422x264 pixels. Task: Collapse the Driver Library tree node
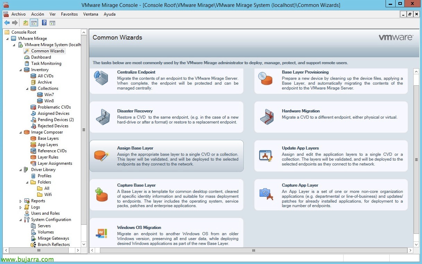coord(21,170)
